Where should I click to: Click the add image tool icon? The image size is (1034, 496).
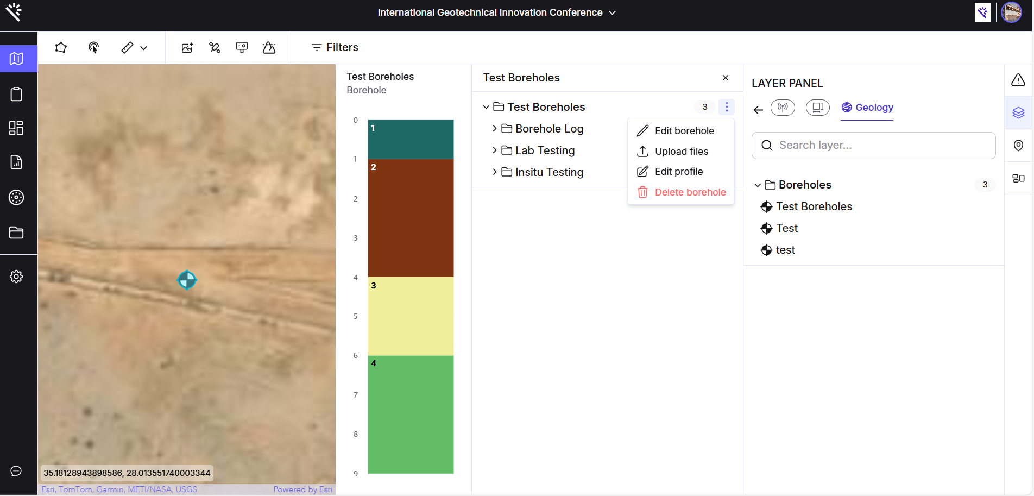click(187, 48)
